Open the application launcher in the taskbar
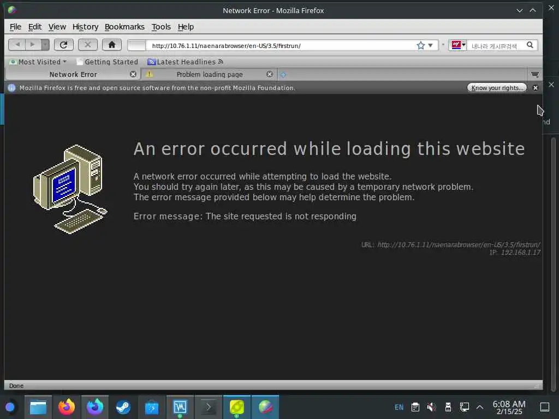This screenshot has height=419, width=559. coord(10,407)
